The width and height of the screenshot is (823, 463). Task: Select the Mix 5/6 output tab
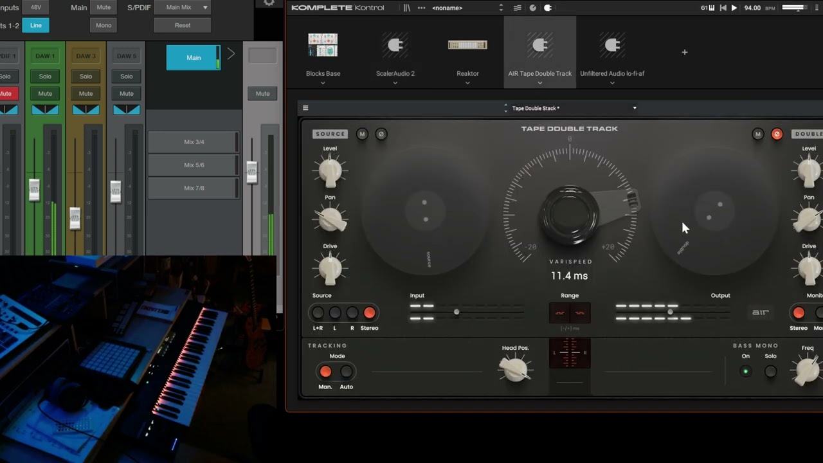point(194,165)
